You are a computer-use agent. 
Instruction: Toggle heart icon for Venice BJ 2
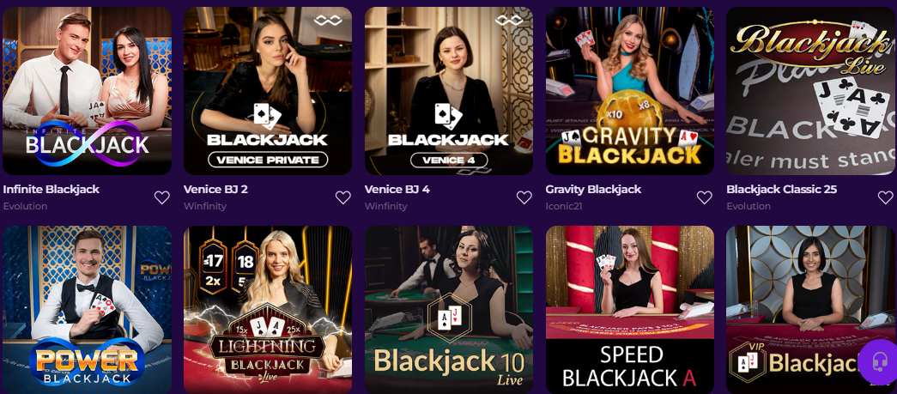coord(342,197)
